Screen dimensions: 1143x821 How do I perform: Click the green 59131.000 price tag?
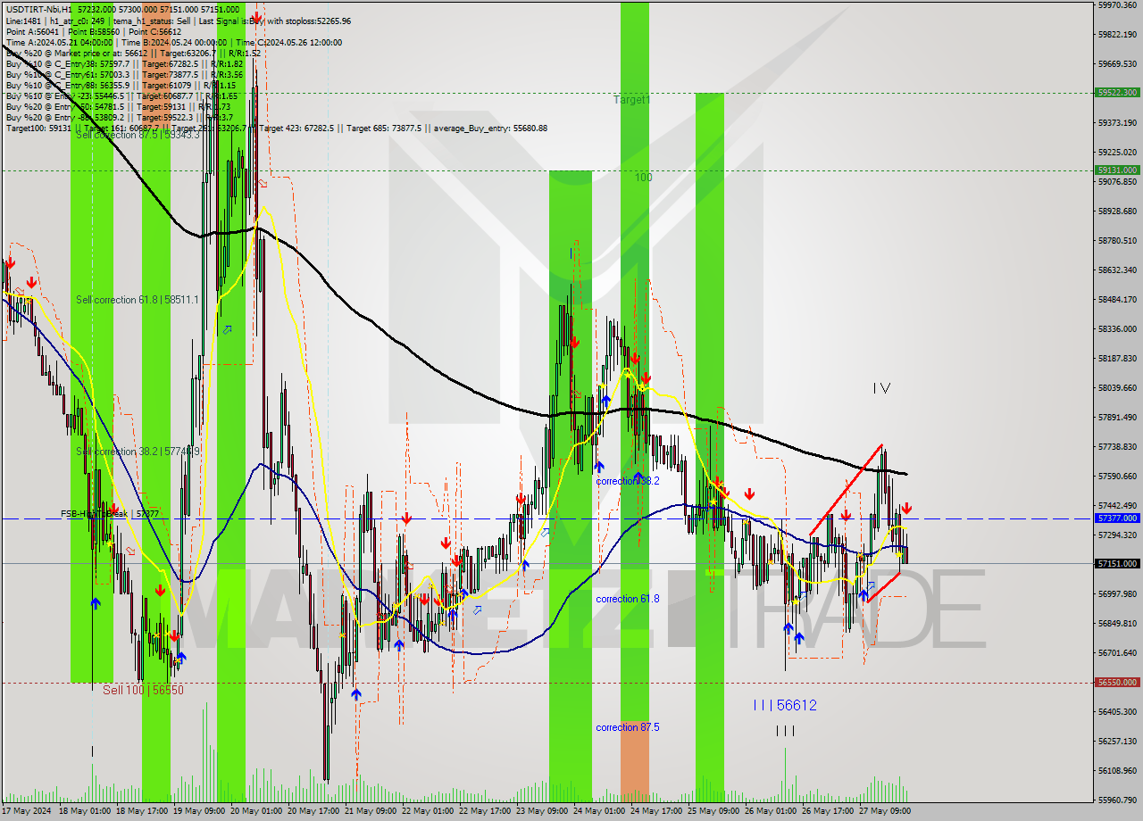pyautogui.click(x=1117, y=170)
